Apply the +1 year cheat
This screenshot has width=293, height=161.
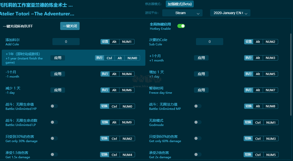pos(57,58)
